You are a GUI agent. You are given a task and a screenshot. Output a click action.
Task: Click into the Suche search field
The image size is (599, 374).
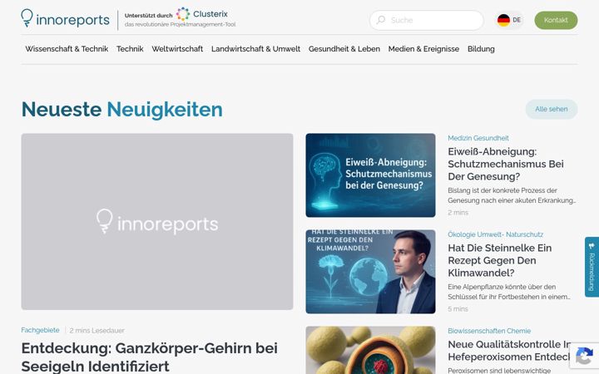click(426, 20)
